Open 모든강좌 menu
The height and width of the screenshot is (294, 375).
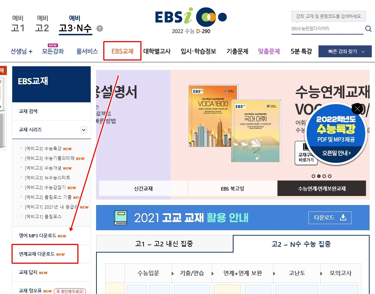53,51
